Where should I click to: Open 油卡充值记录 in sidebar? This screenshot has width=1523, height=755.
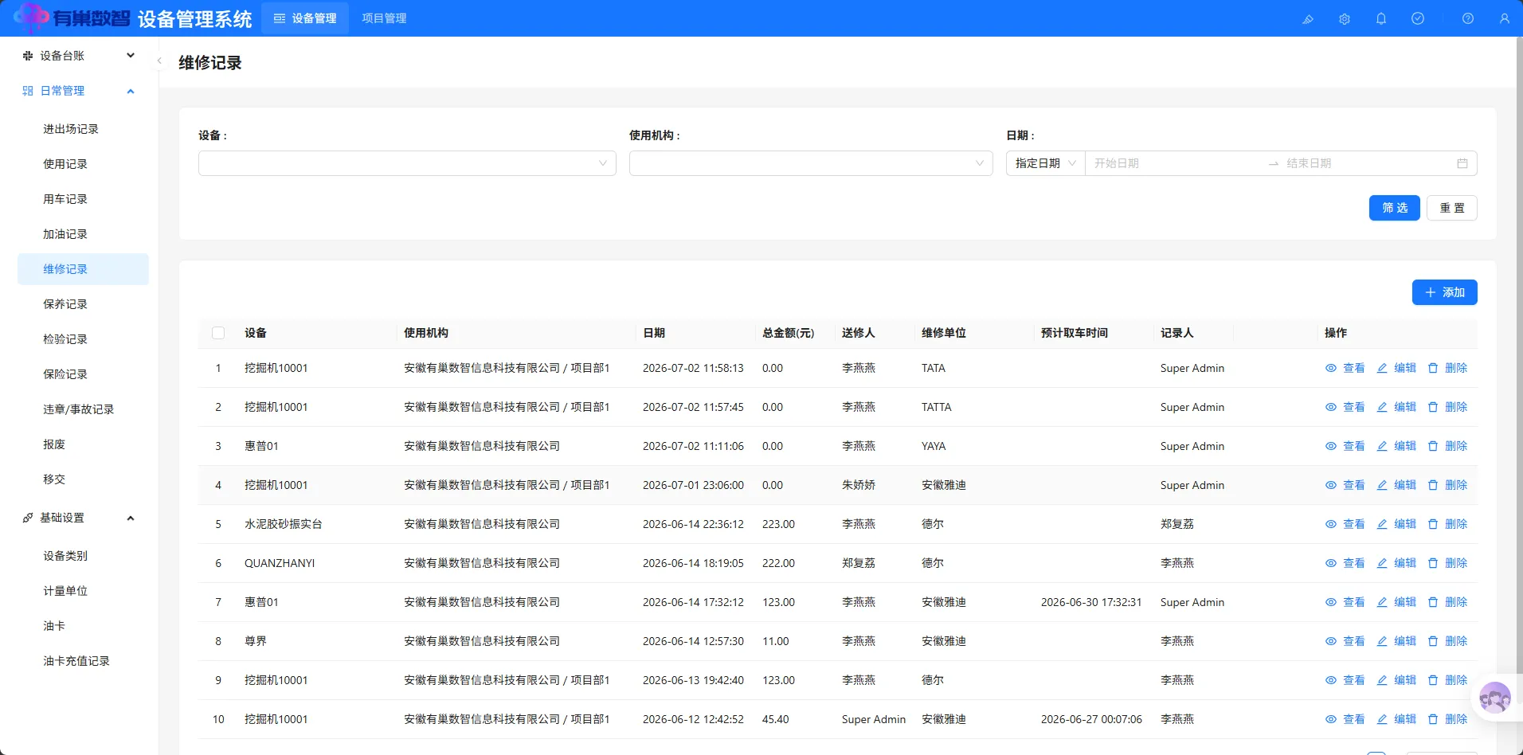click(x=83, y=661)
